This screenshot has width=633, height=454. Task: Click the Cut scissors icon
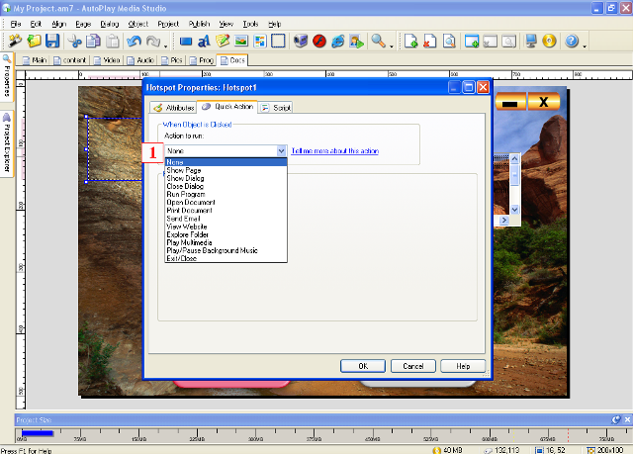[74, 42]
